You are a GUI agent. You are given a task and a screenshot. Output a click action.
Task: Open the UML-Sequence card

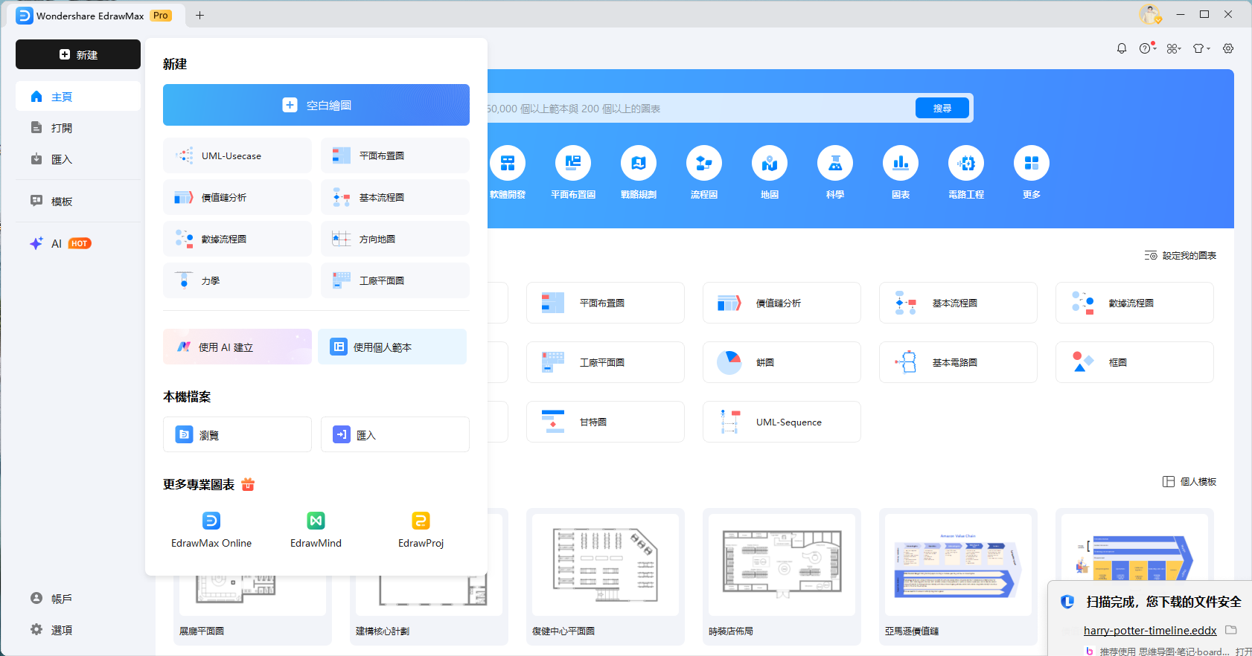click(782, 422)
